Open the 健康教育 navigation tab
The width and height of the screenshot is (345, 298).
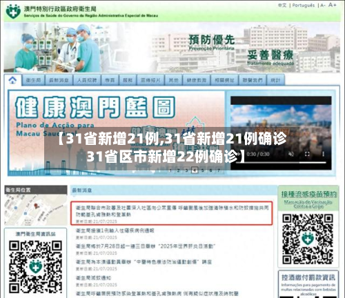pos(197,80)
